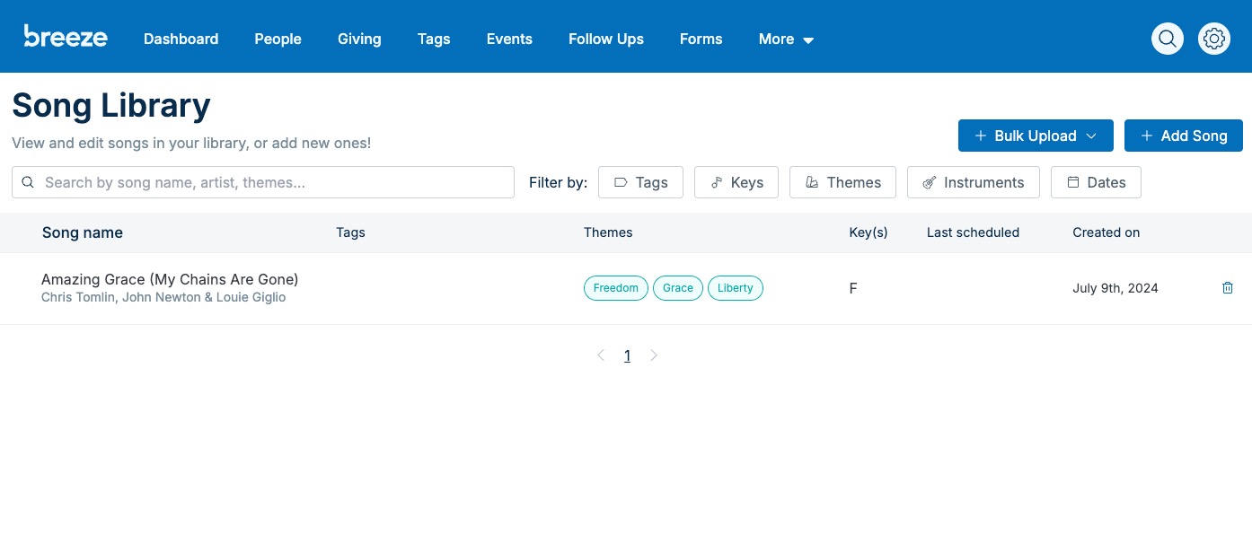Click the music note icon on Keys filter
1252x552 pixels.
(716, 182)
